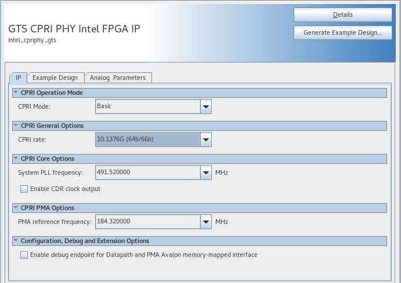Click Generate Example Design button
Image resolution: width=401 pixels, height=283 pixels.
point(342,33)
